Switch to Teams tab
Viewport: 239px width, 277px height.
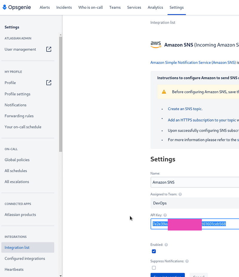pyautogui.click(x=115, y=7)
